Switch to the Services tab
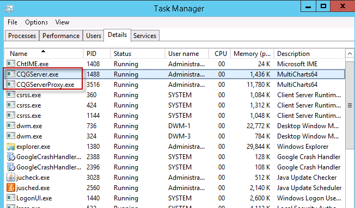Image resolution: width=355 pixels, height=208 pixels. [x=145, y=36]
